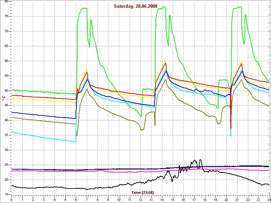Pick hour 19 on the time axis

(215, 200)
